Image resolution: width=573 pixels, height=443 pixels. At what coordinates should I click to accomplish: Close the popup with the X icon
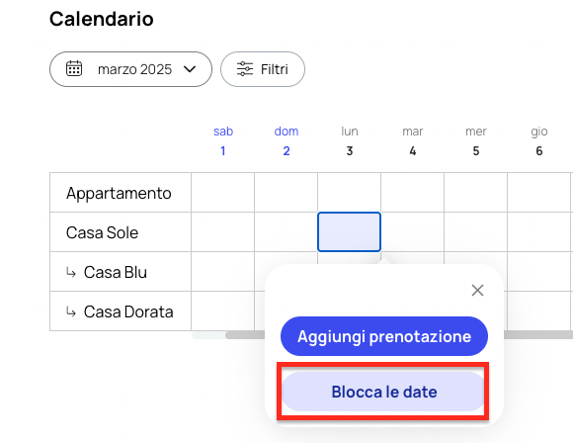point(477,291)
